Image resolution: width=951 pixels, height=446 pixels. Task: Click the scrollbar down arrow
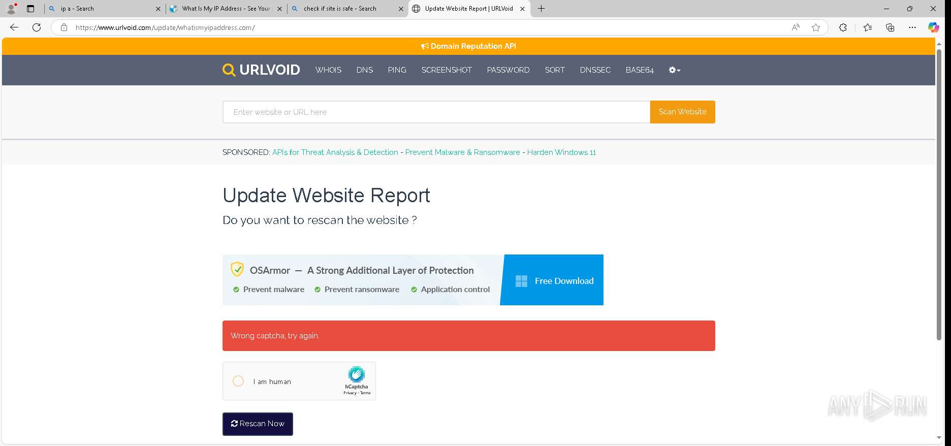(939, 438)
